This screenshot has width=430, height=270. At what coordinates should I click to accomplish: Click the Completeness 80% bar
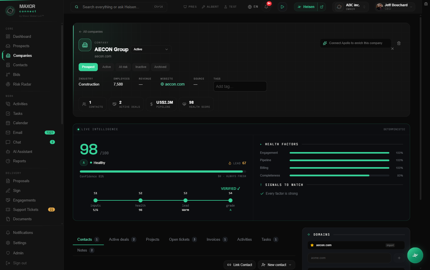tap(339, 175)
